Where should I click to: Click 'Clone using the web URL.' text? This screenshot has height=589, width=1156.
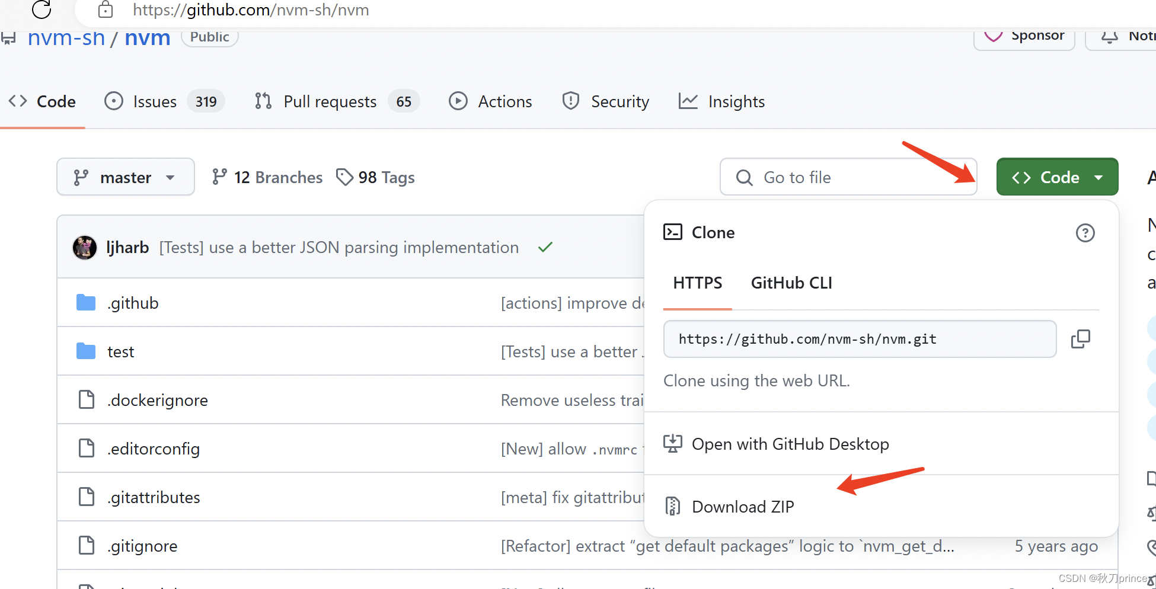click(756, 380)
